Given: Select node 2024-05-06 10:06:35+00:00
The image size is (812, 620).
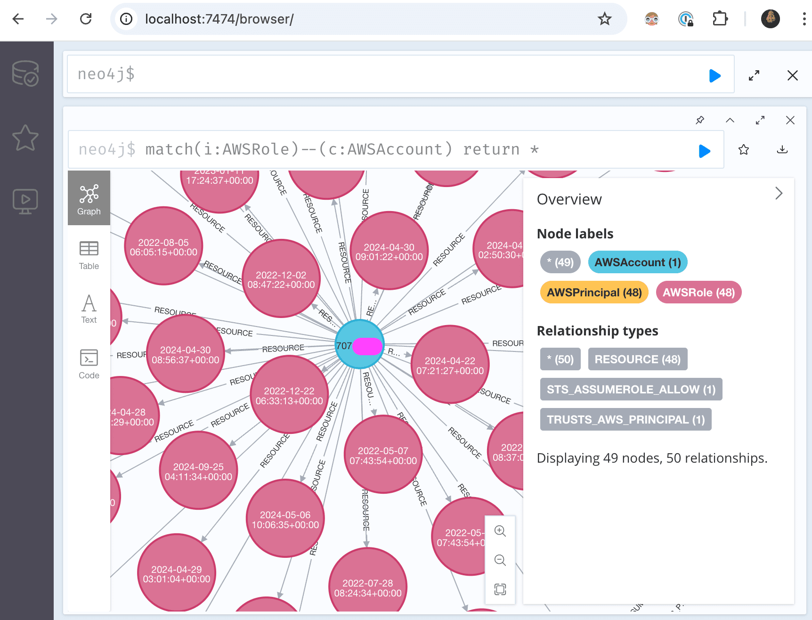Looking at the screenshot, I should click(x=285, y=519).
